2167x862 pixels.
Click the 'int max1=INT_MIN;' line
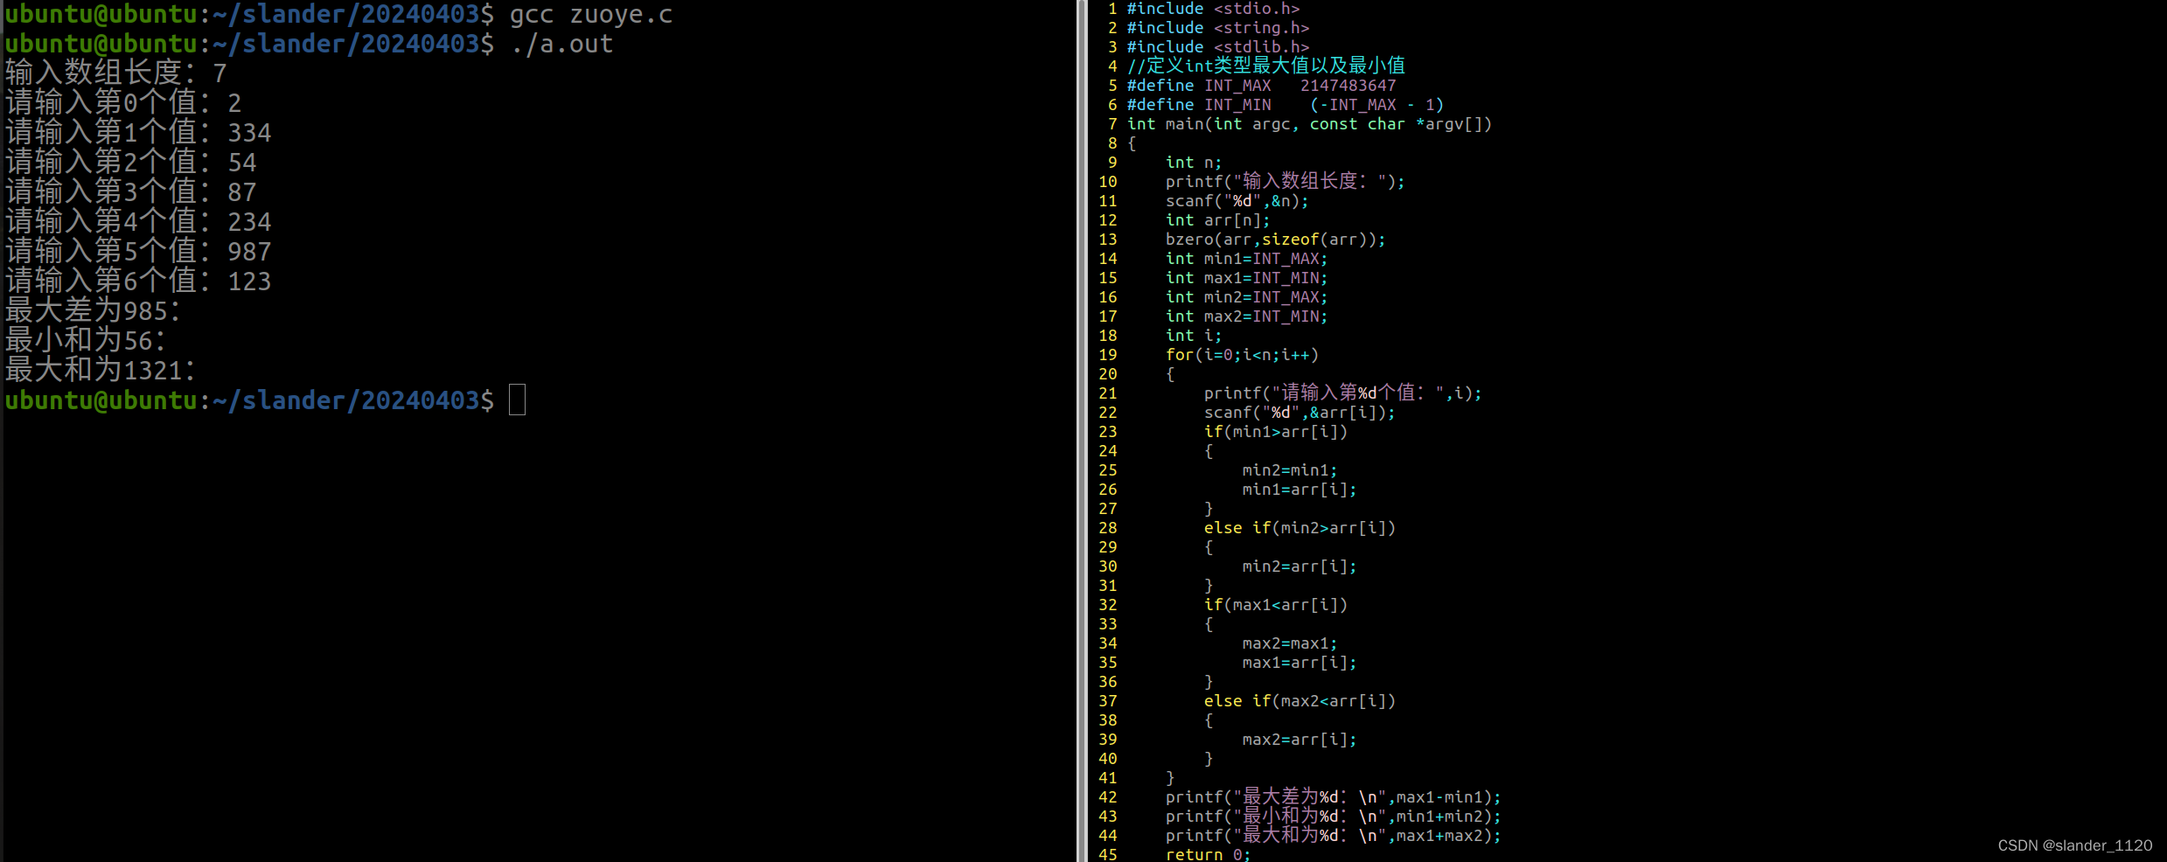point(1246,278)
